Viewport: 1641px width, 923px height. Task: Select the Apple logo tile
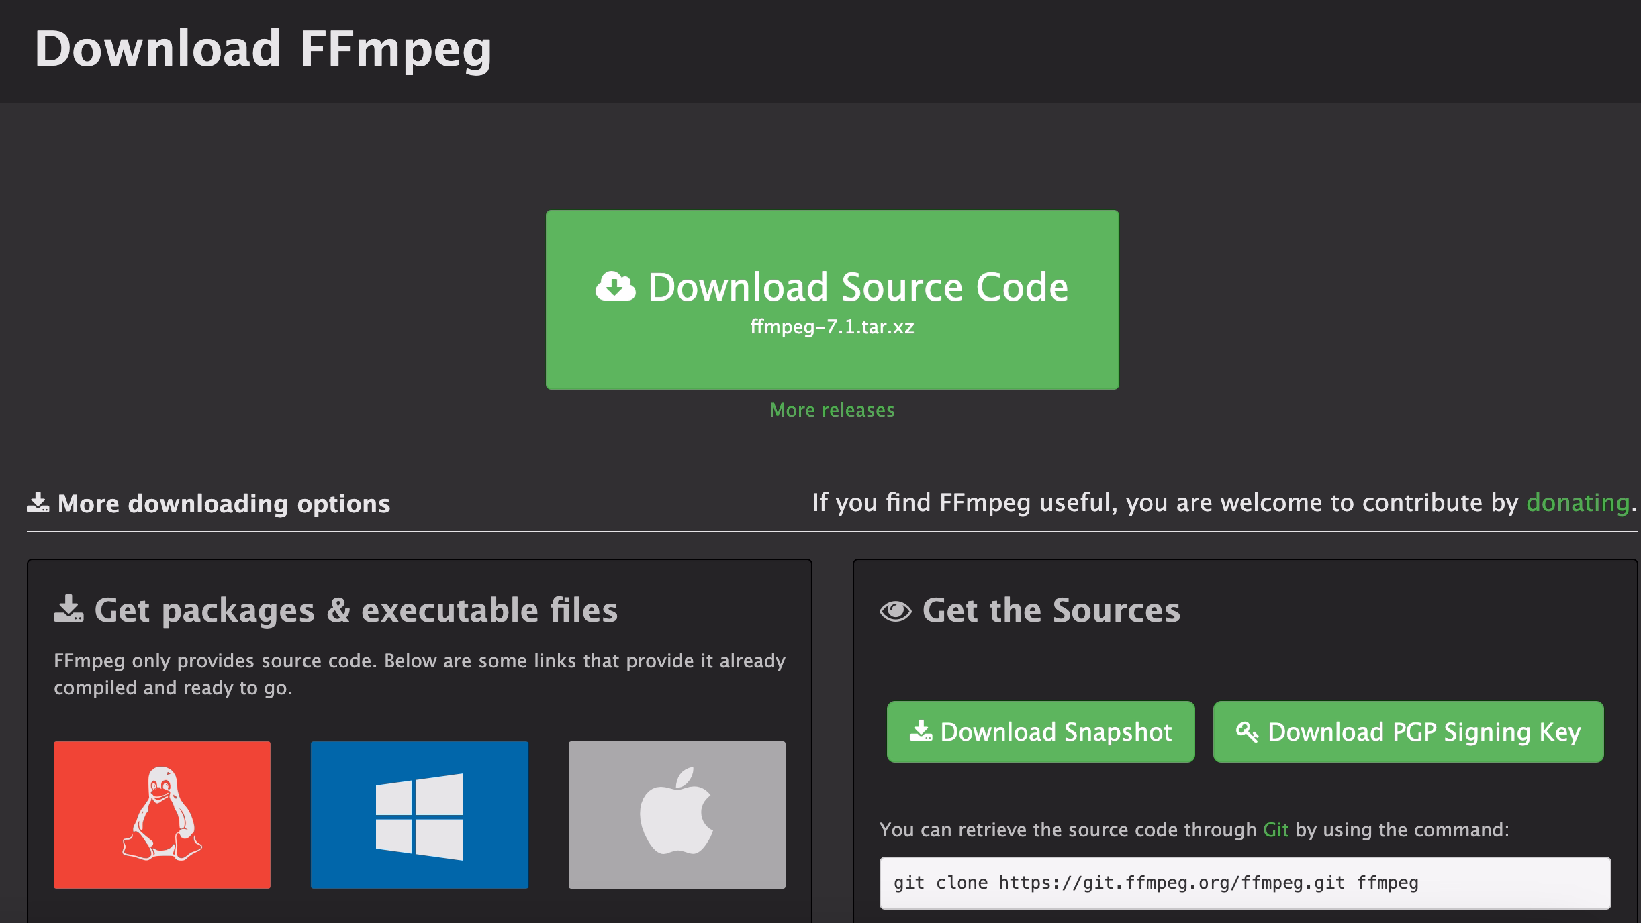pyautogui.click(x=677, y=814)
